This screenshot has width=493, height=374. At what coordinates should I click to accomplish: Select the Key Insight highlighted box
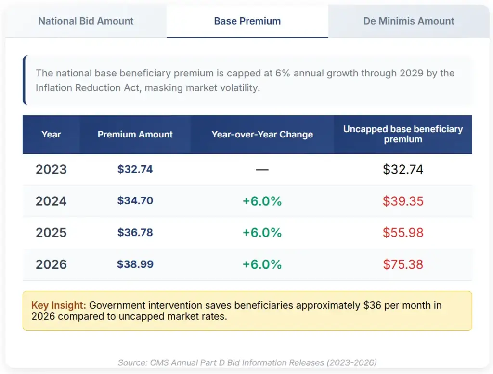tap(246, 311)
